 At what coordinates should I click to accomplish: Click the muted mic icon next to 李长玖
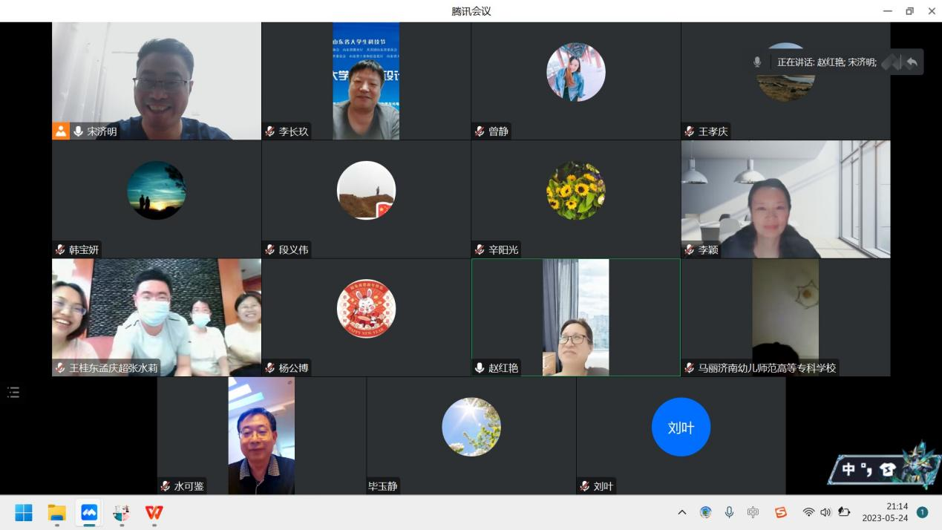click(270, 131)
